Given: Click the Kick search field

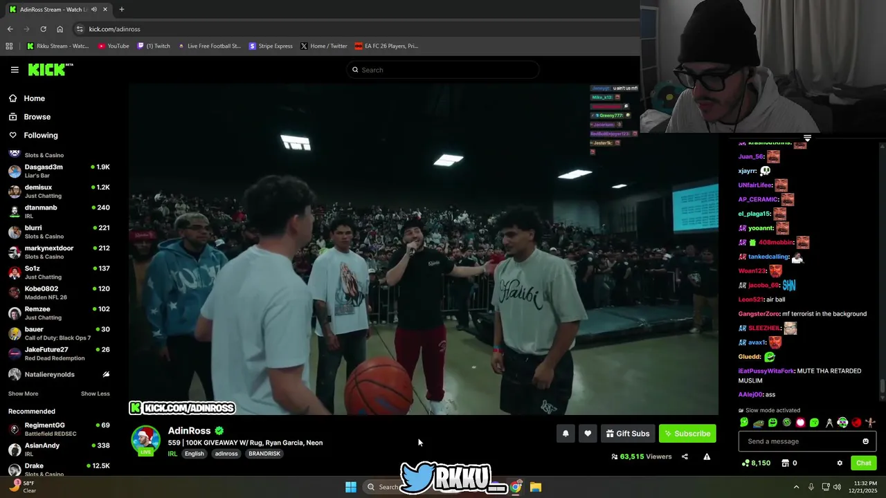Looking at the screenshot, I should (x=443, y=70).
